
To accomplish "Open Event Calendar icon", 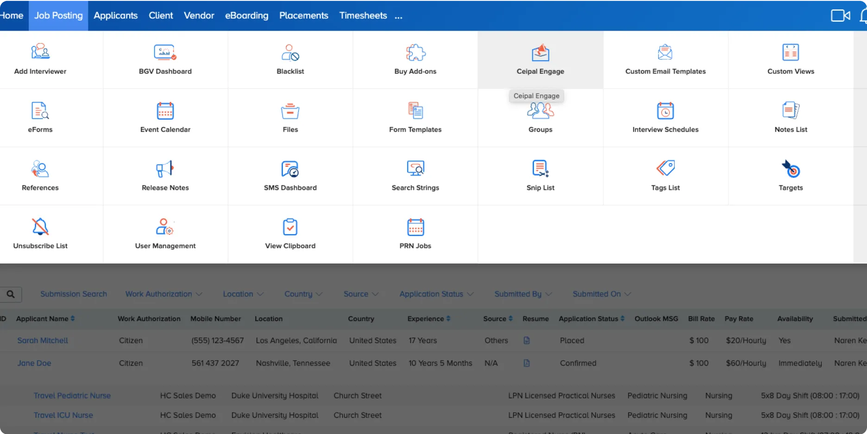I will tap(165, 111).
